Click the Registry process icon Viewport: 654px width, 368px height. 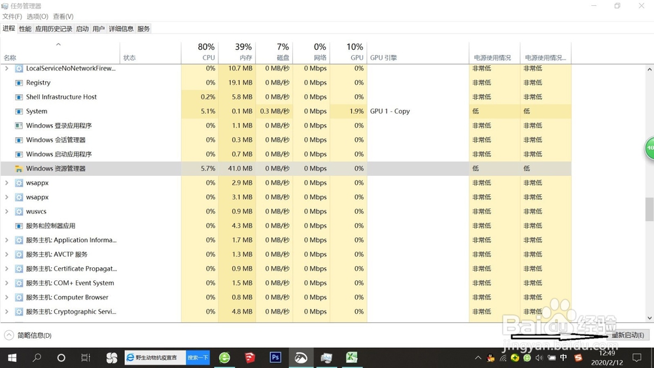[19, 83]
